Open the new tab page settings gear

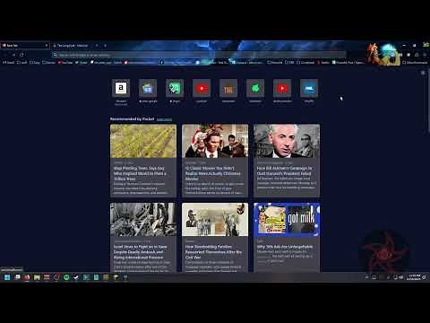423,73
